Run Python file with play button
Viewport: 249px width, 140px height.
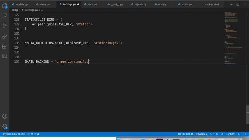click(231, 4)
